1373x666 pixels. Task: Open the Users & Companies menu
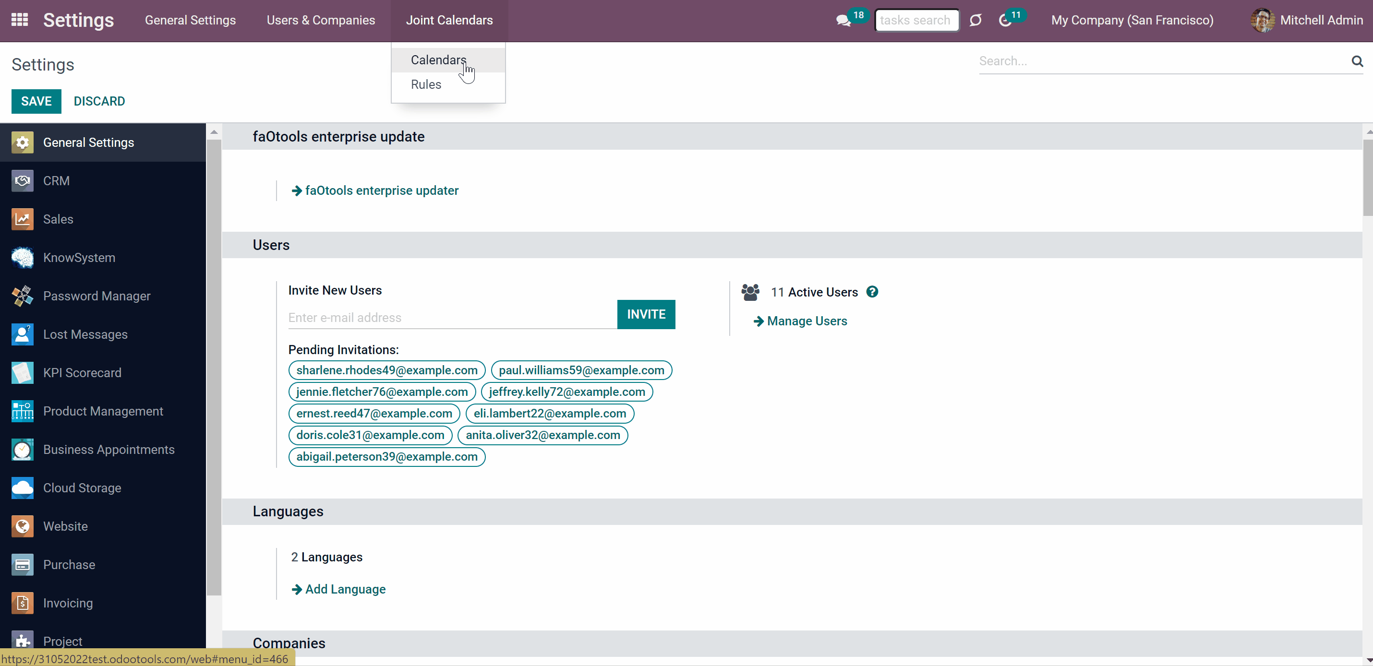(321, 20)
